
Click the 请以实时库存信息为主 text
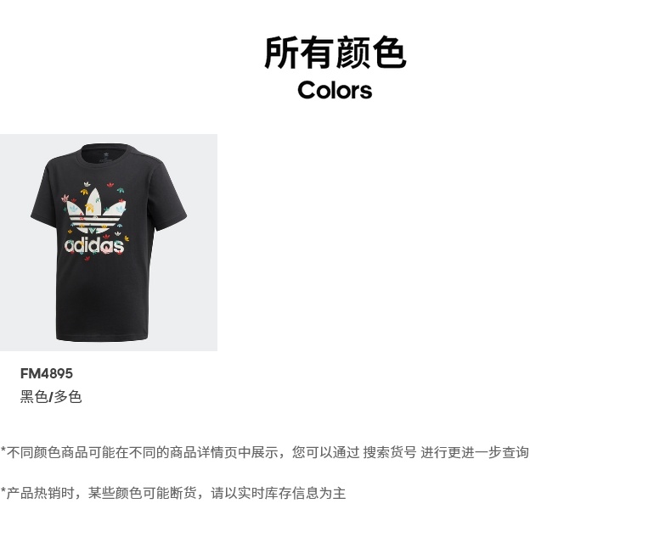[278, 493]
